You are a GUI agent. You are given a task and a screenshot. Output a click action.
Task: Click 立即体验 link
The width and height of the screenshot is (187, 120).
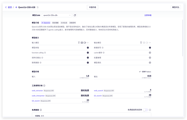pyautogui.click(x=148, y=15)
